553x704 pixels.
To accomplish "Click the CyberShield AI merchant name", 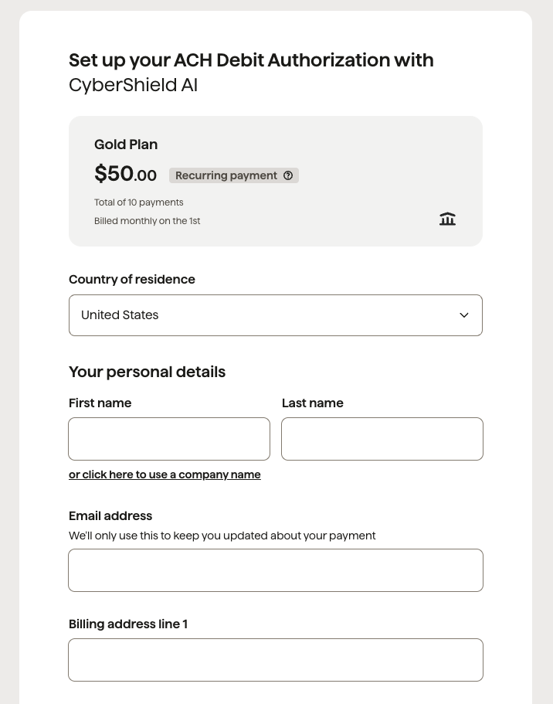I will tap(133, 85).
